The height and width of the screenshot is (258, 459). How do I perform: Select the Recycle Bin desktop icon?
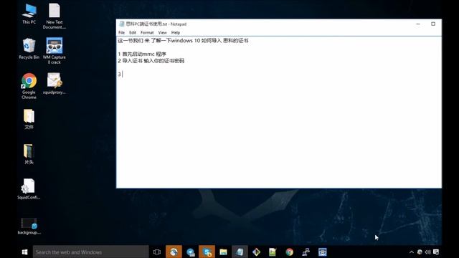click(29, 49)
